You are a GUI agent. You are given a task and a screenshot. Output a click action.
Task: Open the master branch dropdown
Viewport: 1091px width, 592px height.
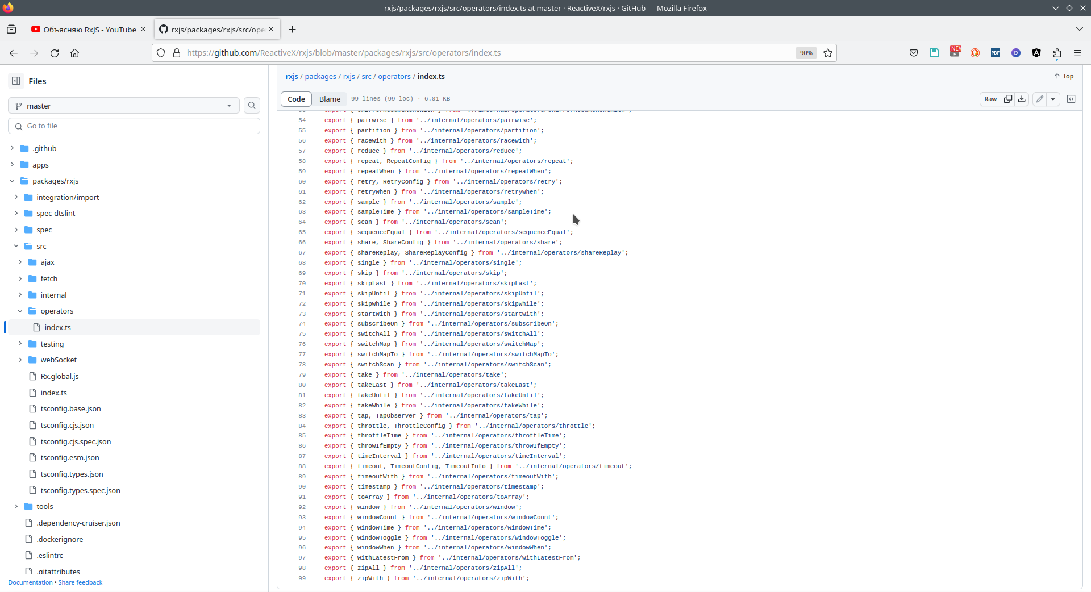(123, 106)
